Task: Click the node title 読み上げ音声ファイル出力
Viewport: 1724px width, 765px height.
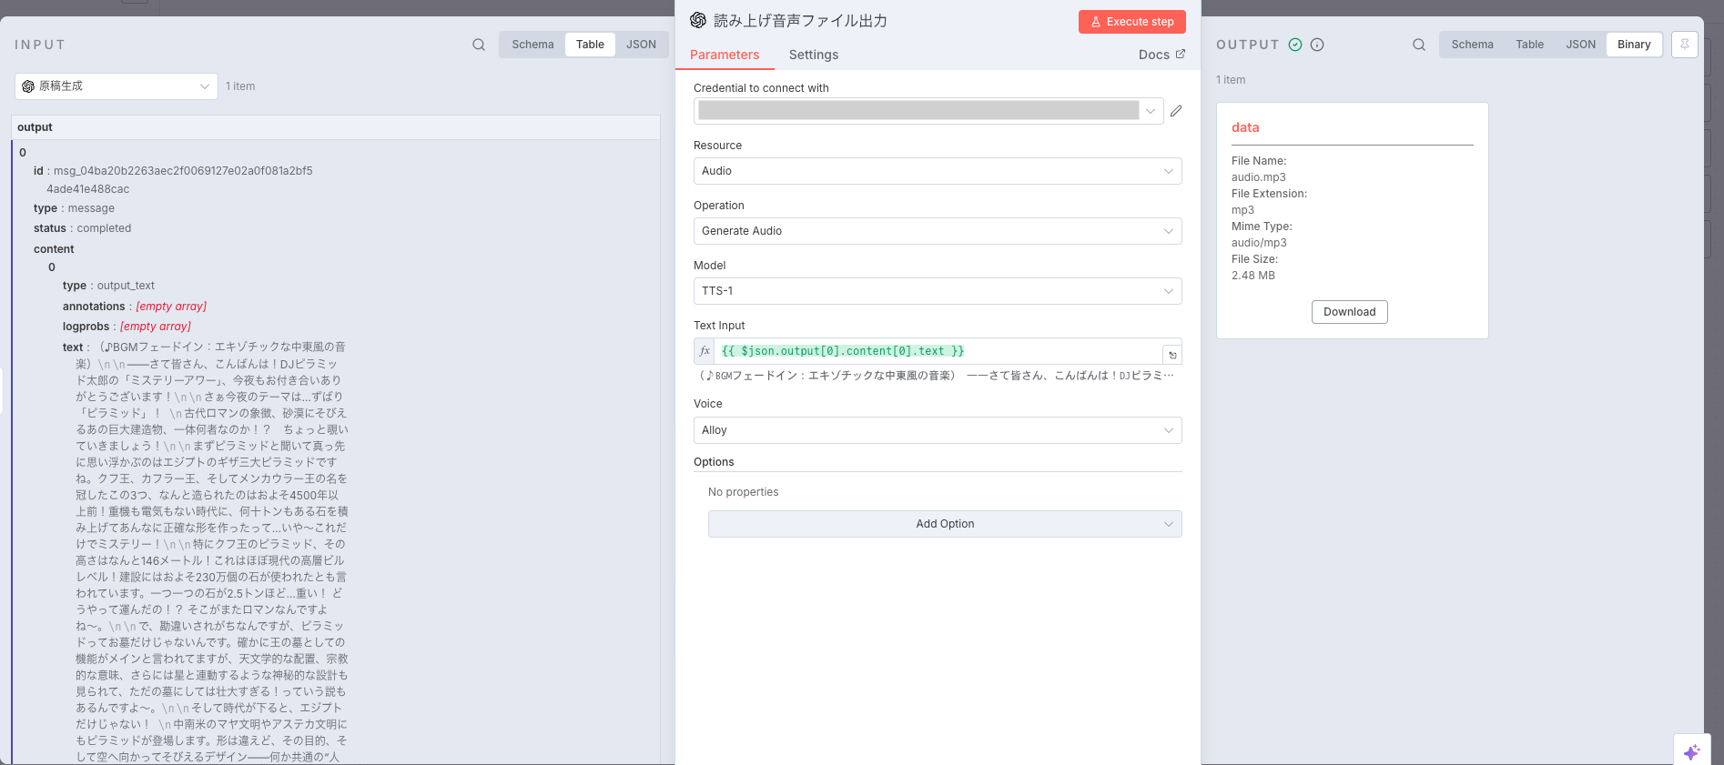Action: (x=800, y=21)
